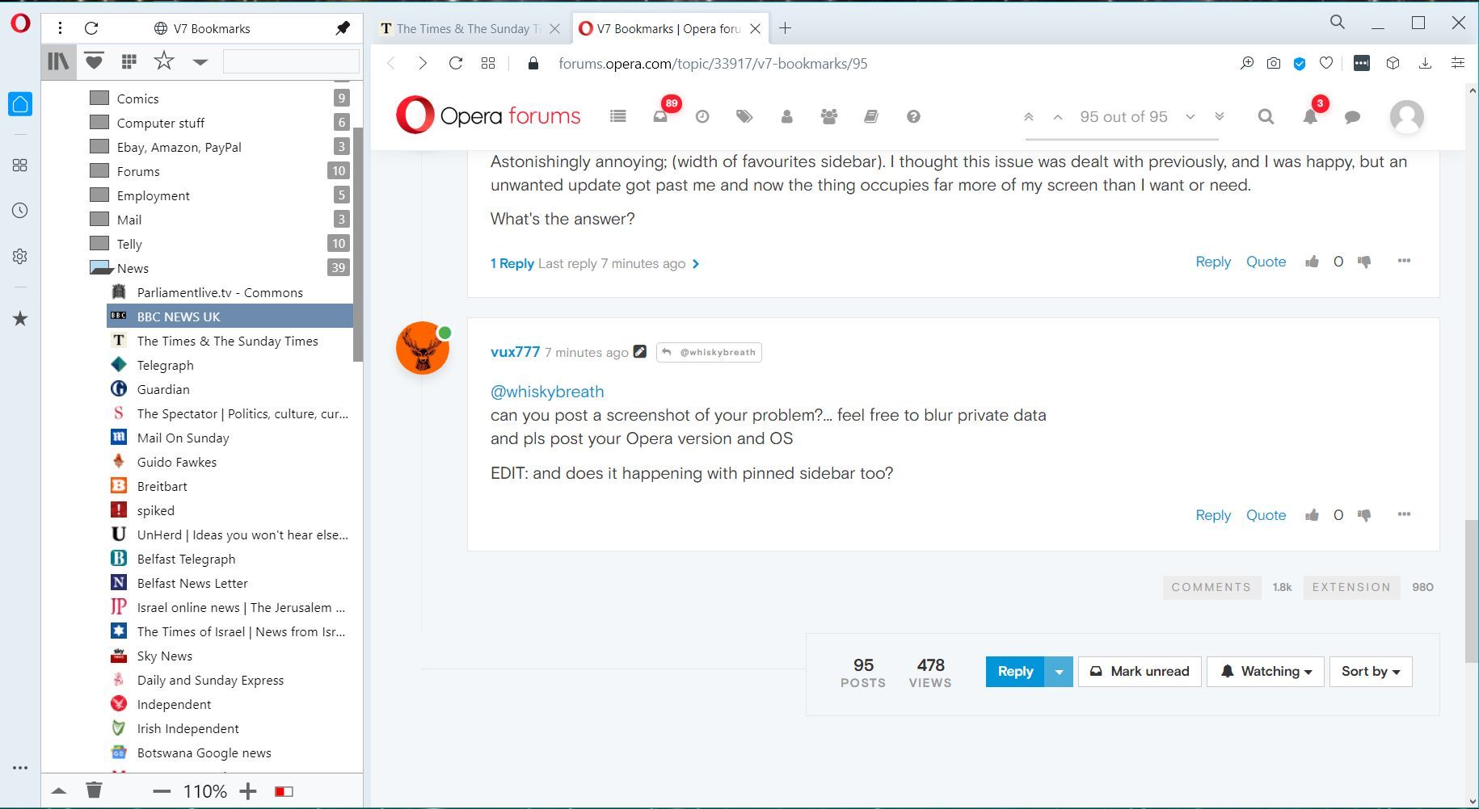Click the blue Reply topic button
This screenshot has width=1479, height=809.
click(1015, 672)
